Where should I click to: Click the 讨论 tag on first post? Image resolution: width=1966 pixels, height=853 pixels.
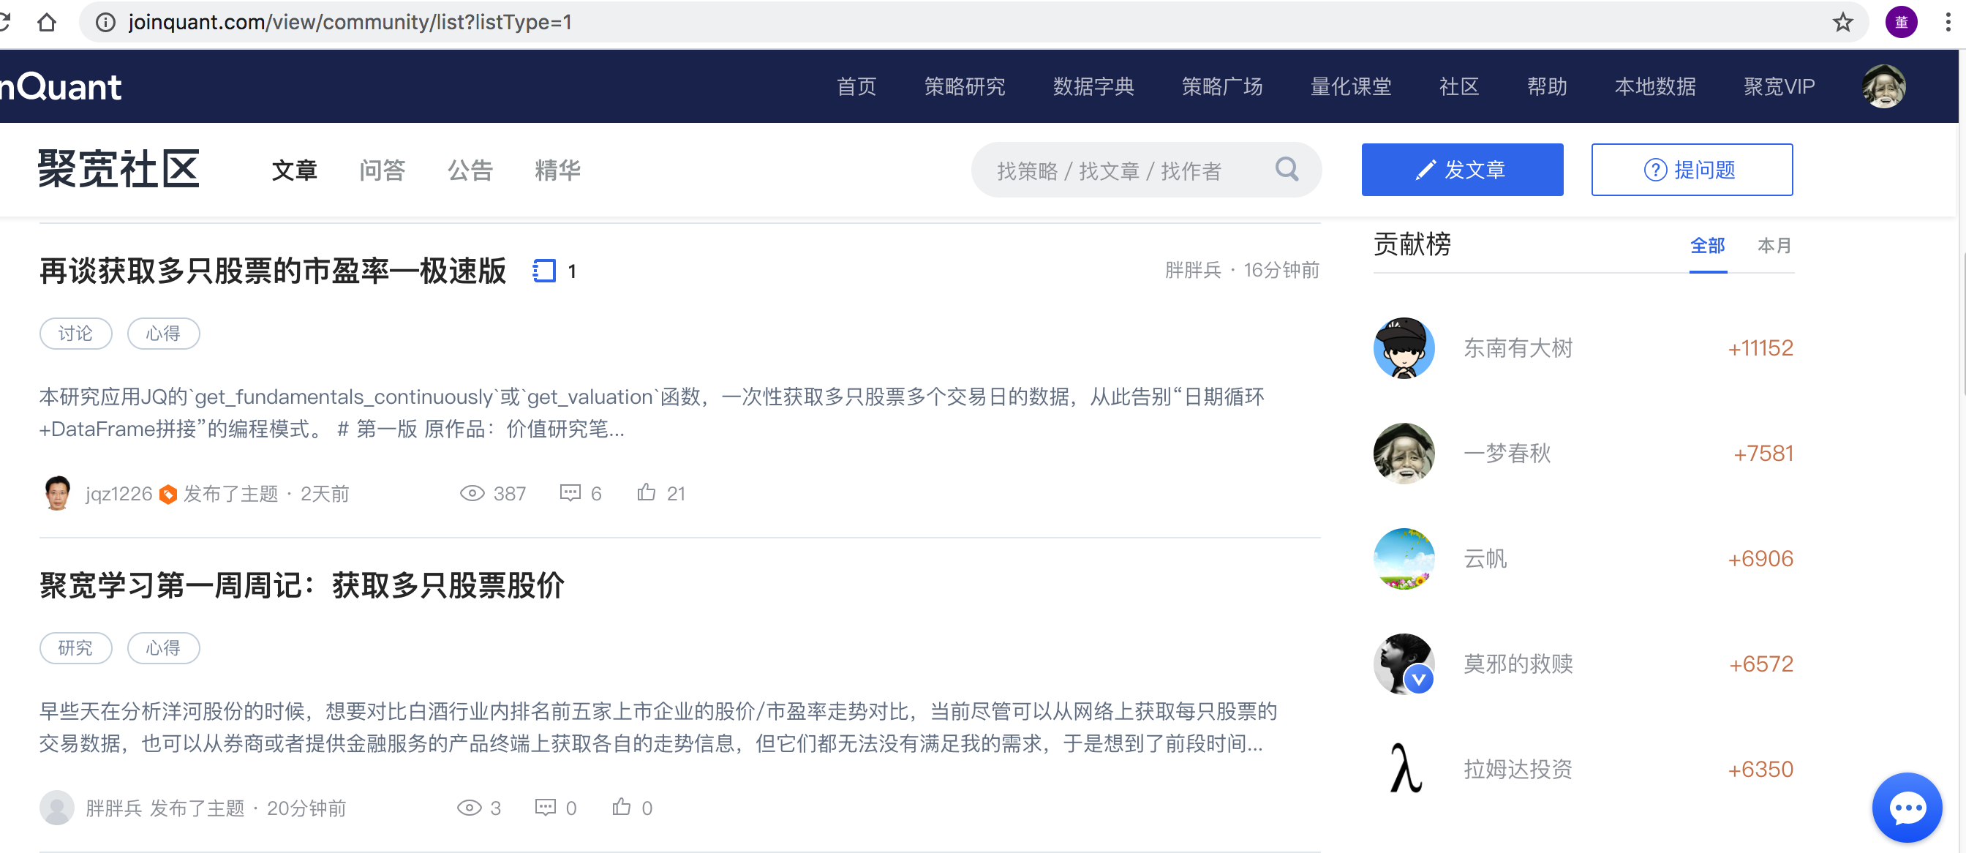pos(75,334)
